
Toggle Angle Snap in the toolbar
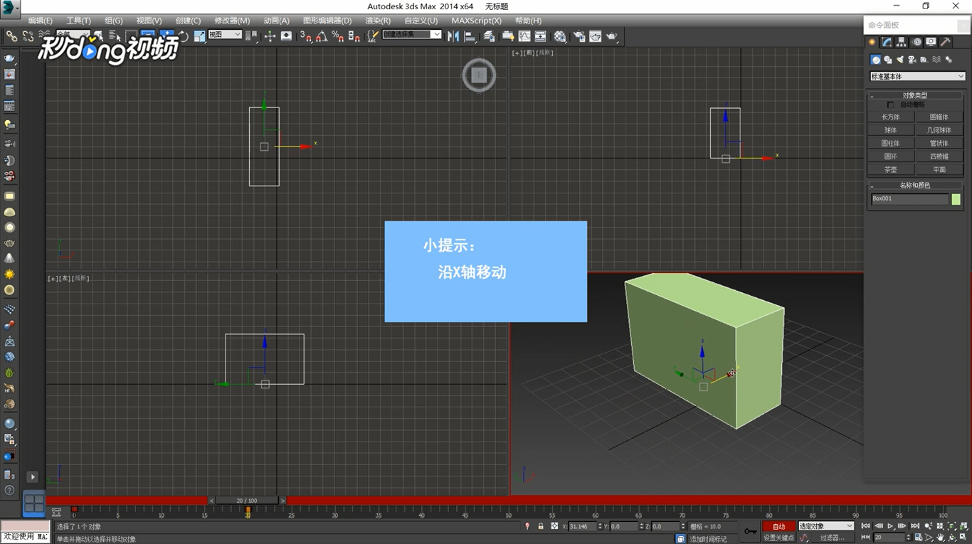(322, 36)
